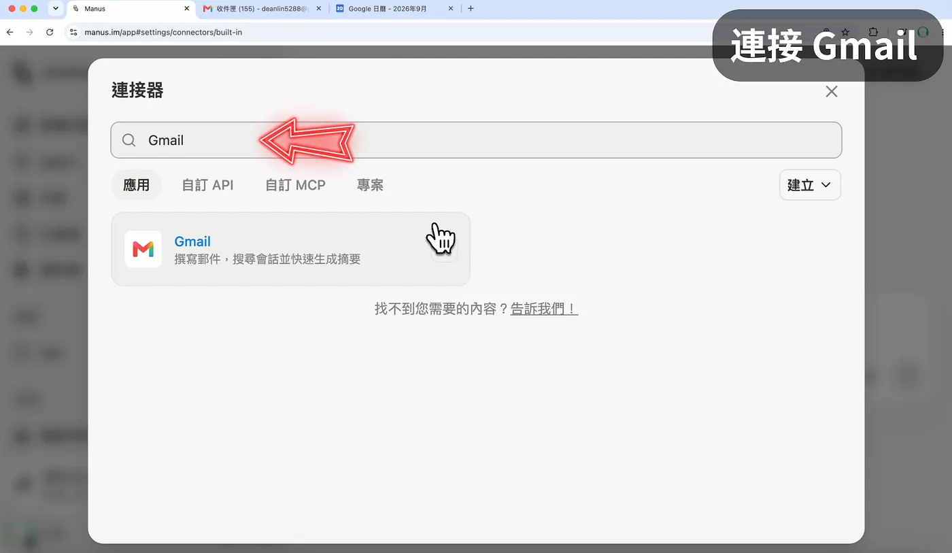Click the manus.im address bar URL
This screenshot has width=952, height=553.
[x=163, y=32]
